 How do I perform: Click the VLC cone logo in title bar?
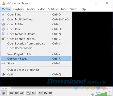coord(4,3)
